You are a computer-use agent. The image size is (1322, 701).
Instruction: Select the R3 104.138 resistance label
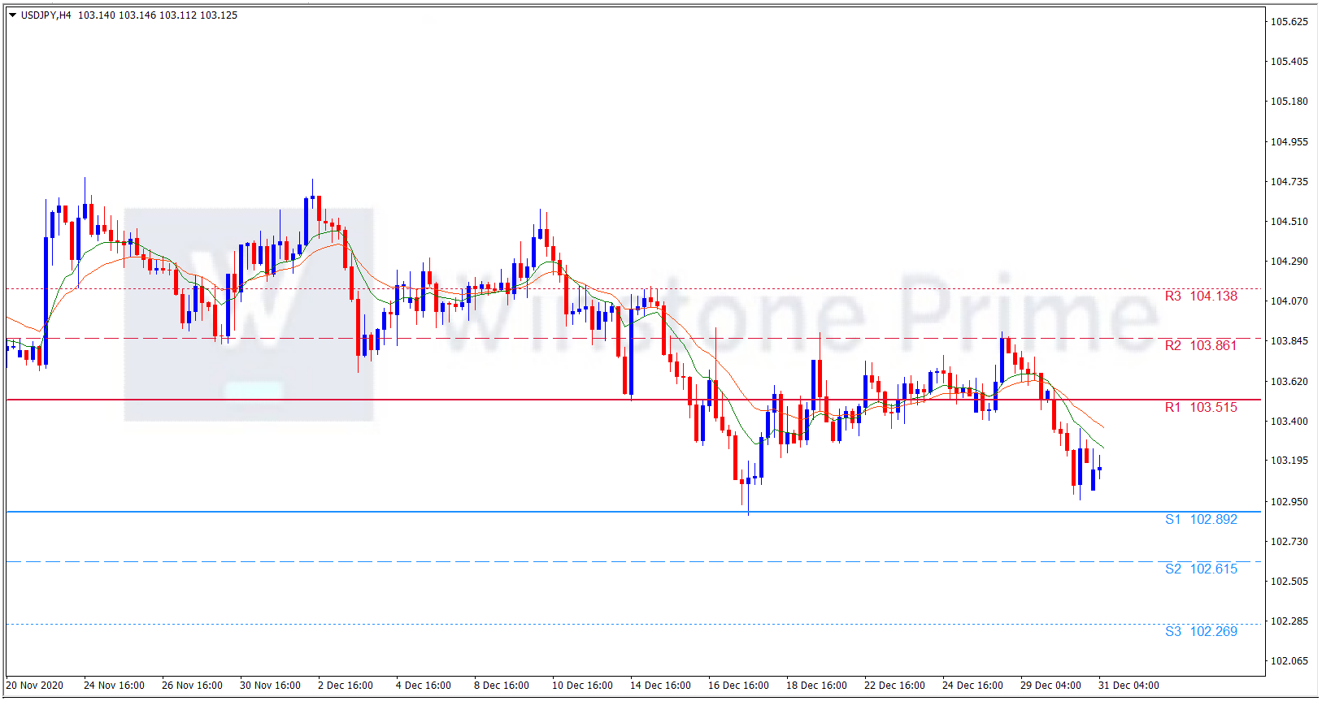pyautogui.click(x=1200, y=296)
